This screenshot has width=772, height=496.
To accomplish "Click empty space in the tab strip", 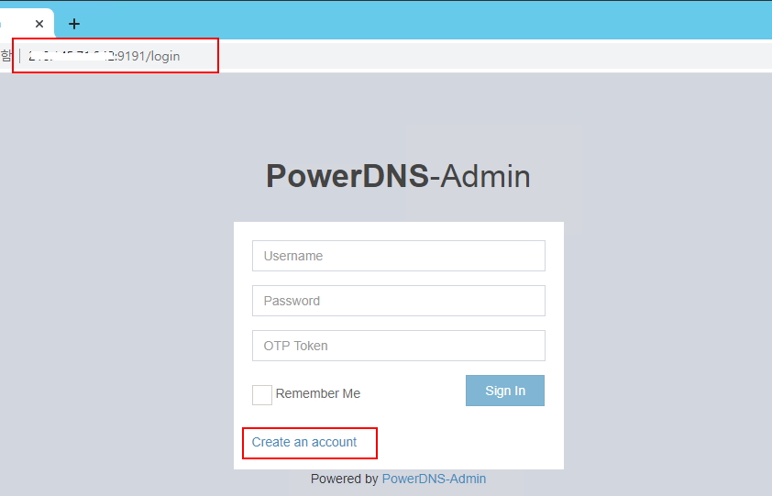I will [x=413, y=22].
